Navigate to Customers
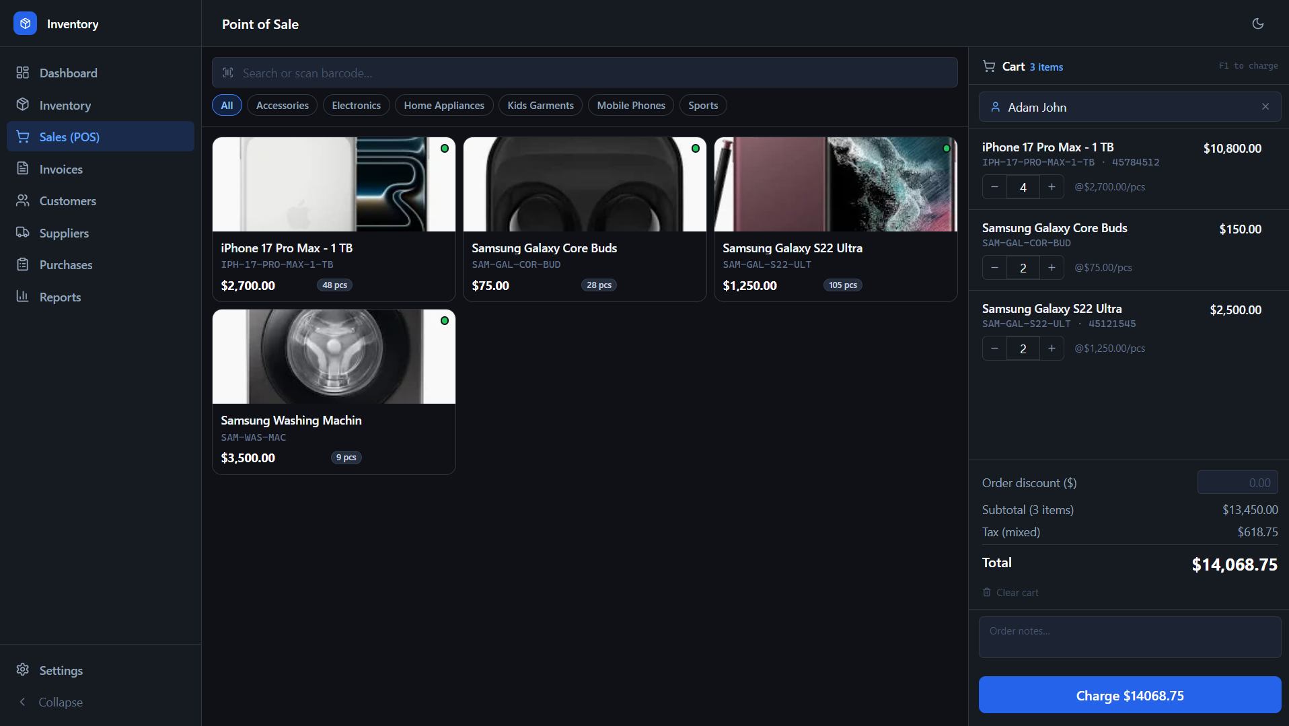Viewport: 1289px width, 726px height. [x=100, y=201]
